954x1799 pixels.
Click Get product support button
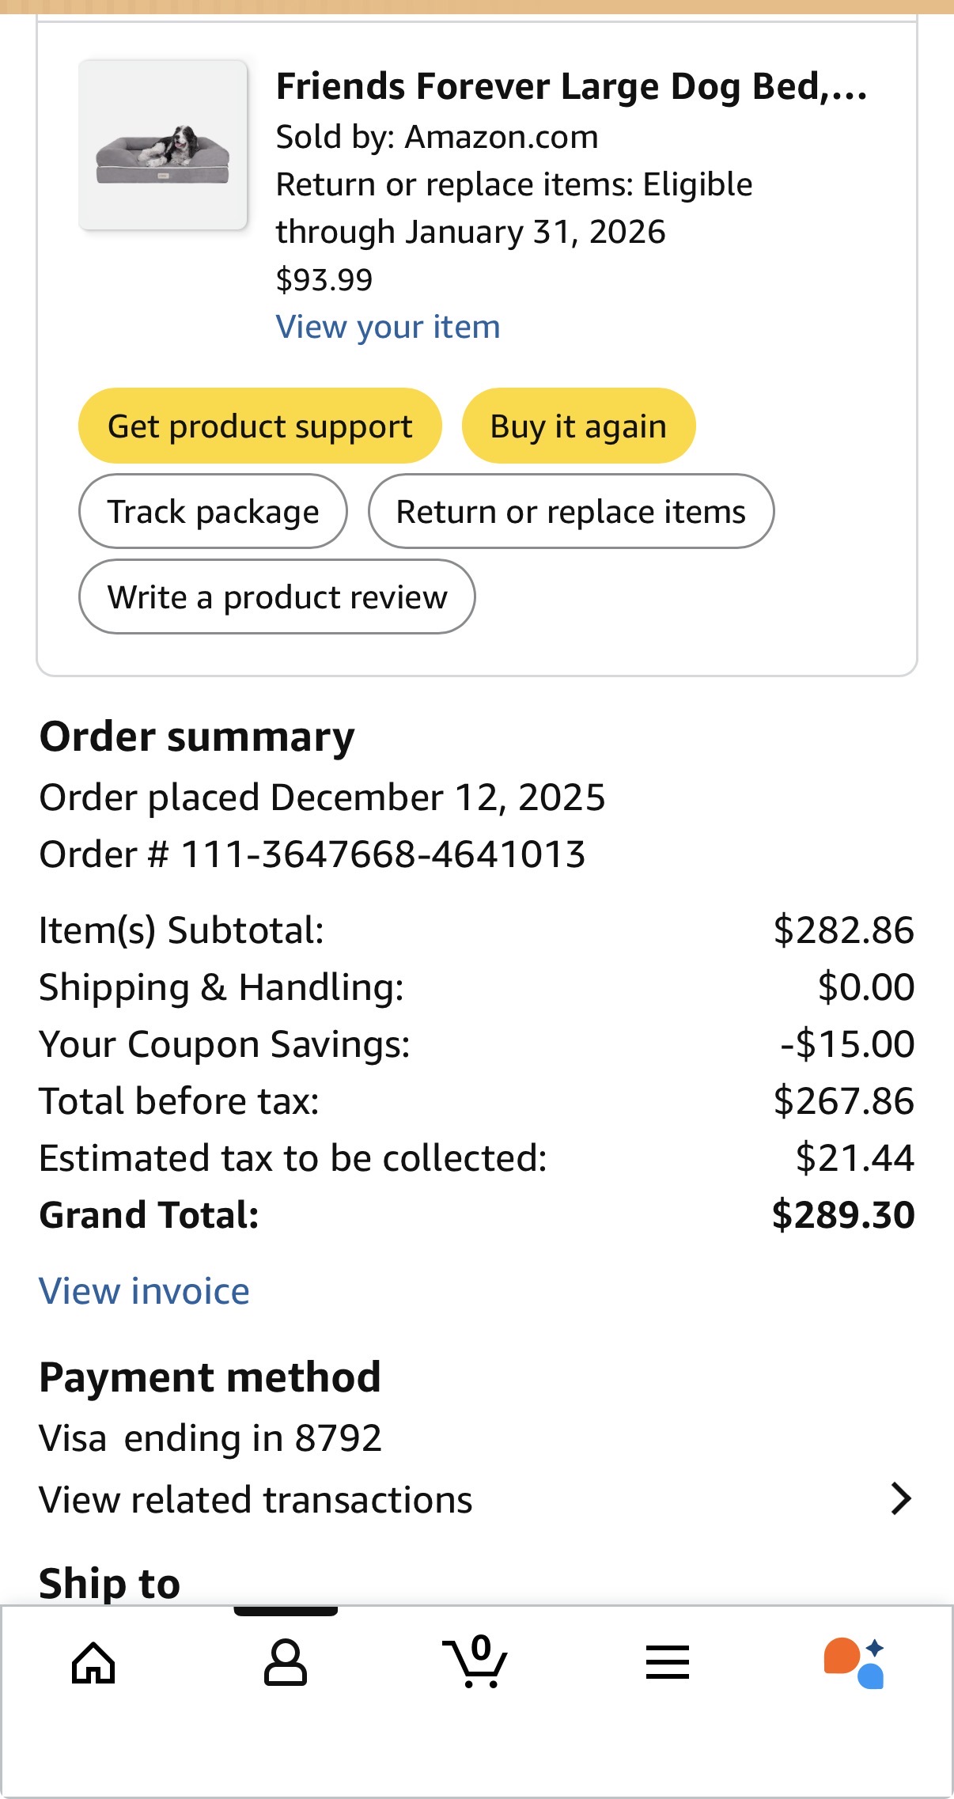tap(259, 426)
